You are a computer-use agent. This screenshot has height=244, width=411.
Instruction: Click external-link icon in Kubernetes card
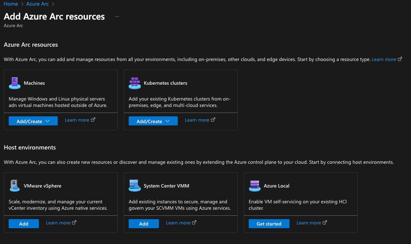(x=213, y=120)
